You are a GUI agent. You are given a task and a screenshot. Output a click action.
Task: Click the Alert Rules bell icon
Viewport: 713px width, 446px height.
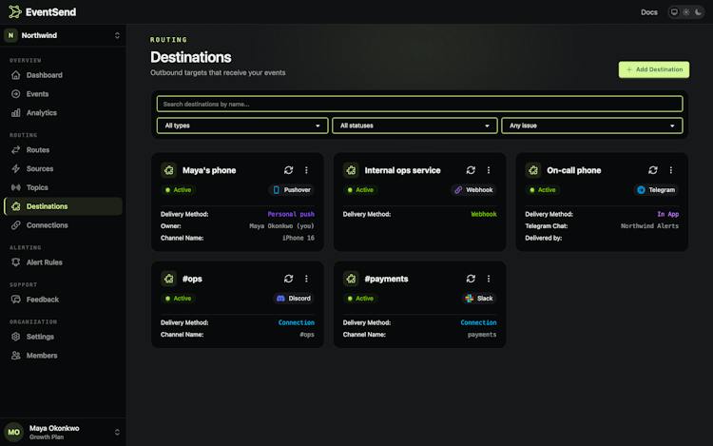point(16,262)
